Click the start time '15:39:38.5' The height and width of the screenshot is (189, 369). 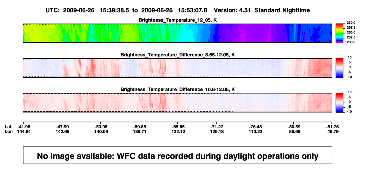pyautogui.click(x=114, y=10)
